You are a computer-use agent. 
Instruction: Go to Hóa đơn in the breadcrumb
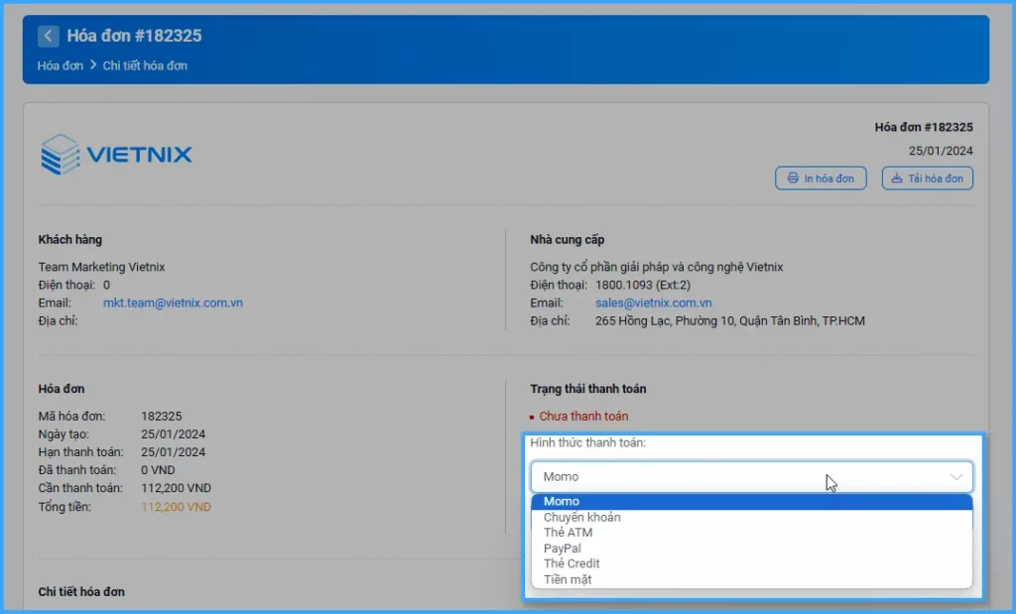pos(60,65)
